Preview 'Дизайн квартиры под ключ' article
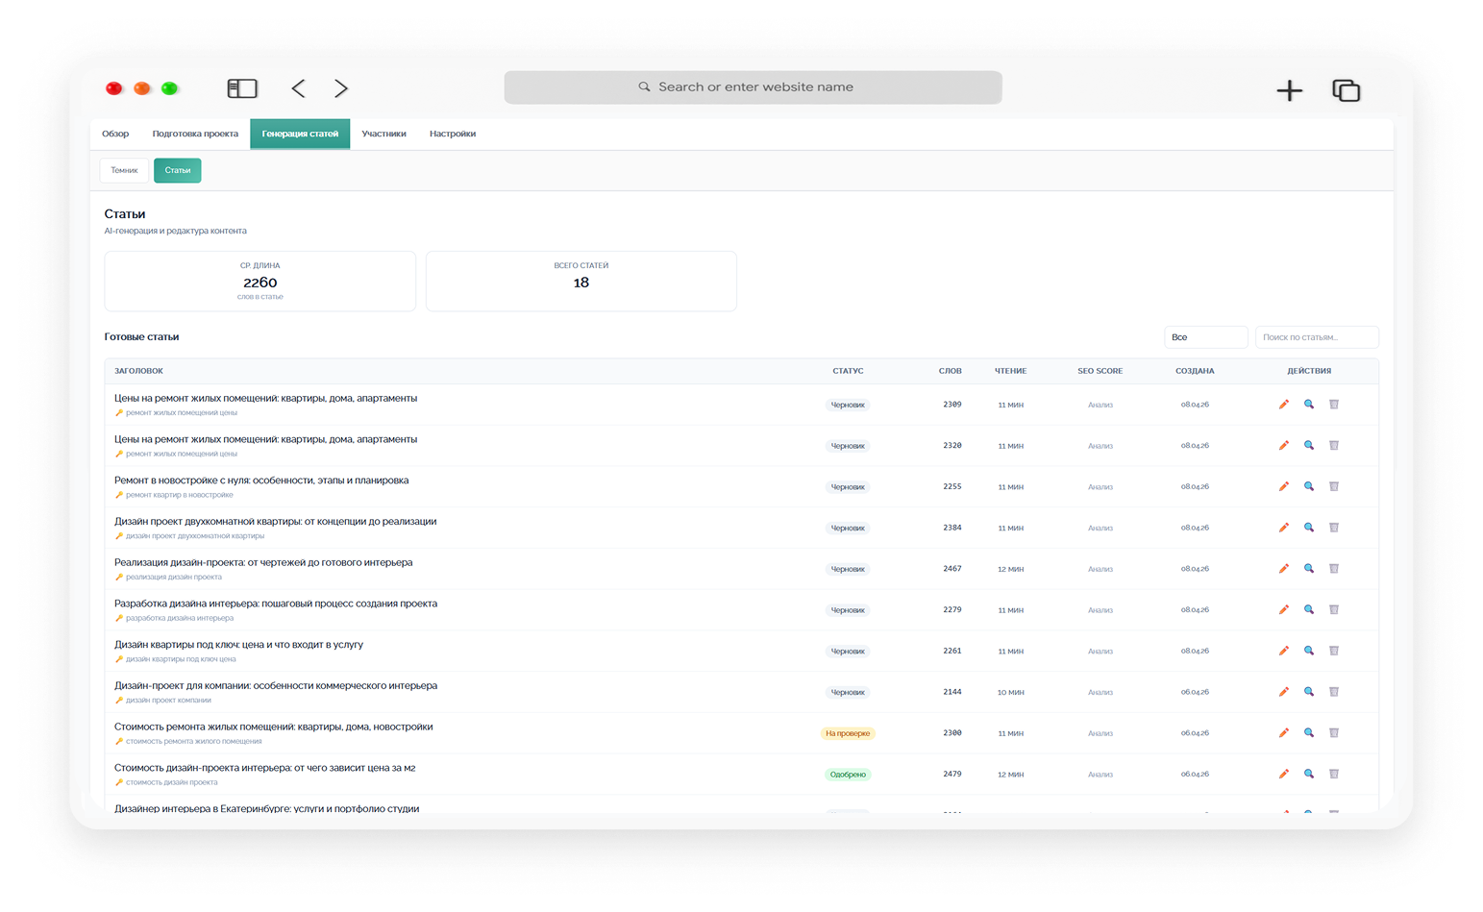The width and height of the screenshot is (1483, 912). pyautogui.click(x=1308, y=651)
